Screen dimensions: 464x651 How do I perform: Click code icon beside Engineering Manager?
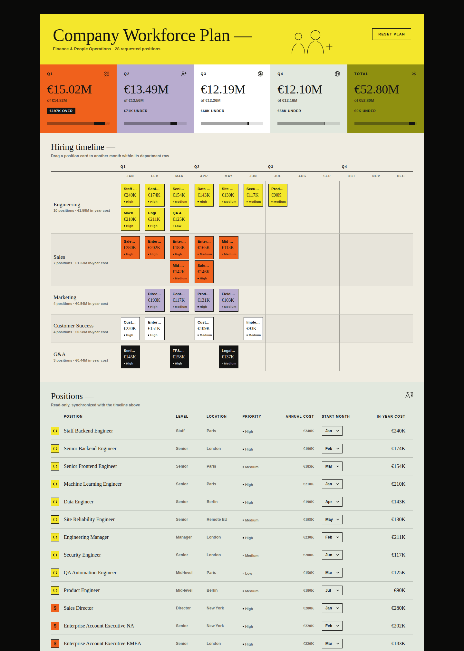click(x=55, y=537)
